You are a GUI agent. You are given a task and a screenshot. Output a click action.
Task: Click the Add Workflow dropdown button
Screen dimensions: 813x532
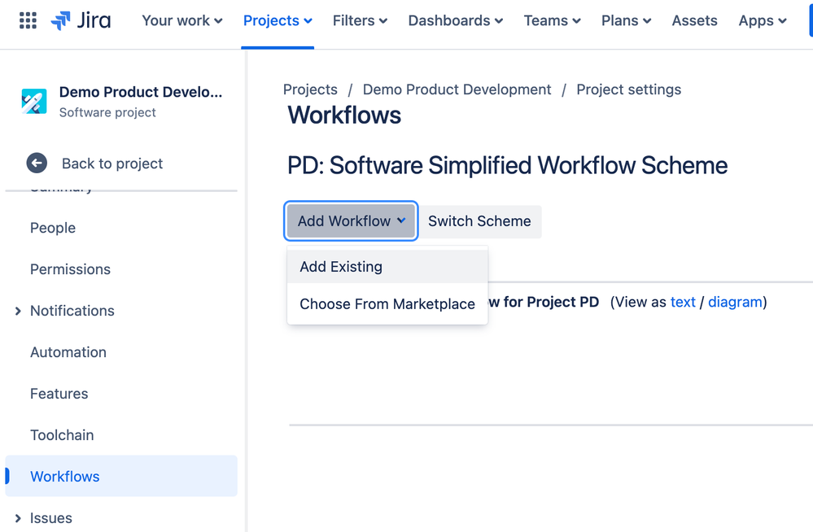click(351, 221)
